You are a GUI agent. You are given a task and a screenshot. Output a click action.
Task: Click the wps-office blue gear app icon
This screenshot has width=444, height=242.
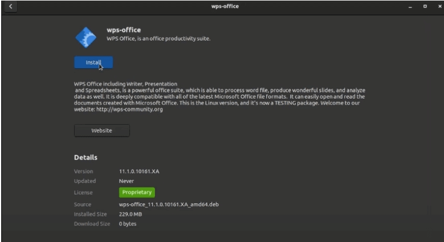coord(86,38)
